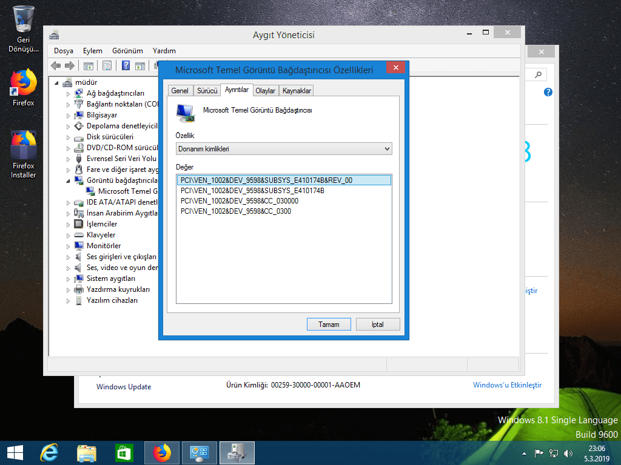Open the Dosya menu
621x465 pixels.
tap(63, 51)
